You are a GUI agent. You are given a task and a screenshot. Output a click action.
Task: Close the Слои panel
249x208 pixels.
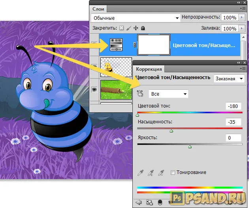click(245, 2)
